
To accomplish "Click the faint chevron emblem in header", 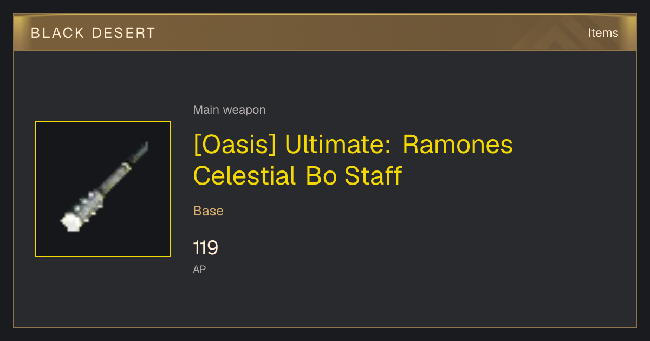I will [x=557, y=34].
